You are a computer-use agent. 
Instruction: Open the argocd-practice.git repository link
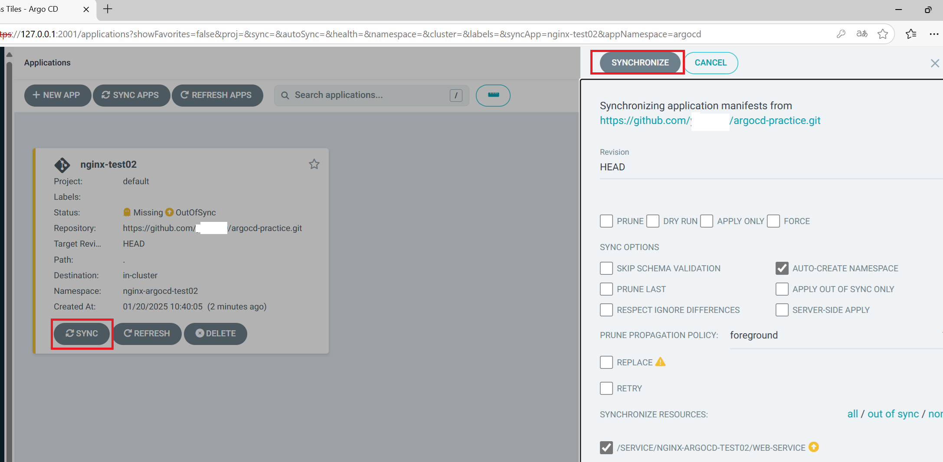point(710,120)
